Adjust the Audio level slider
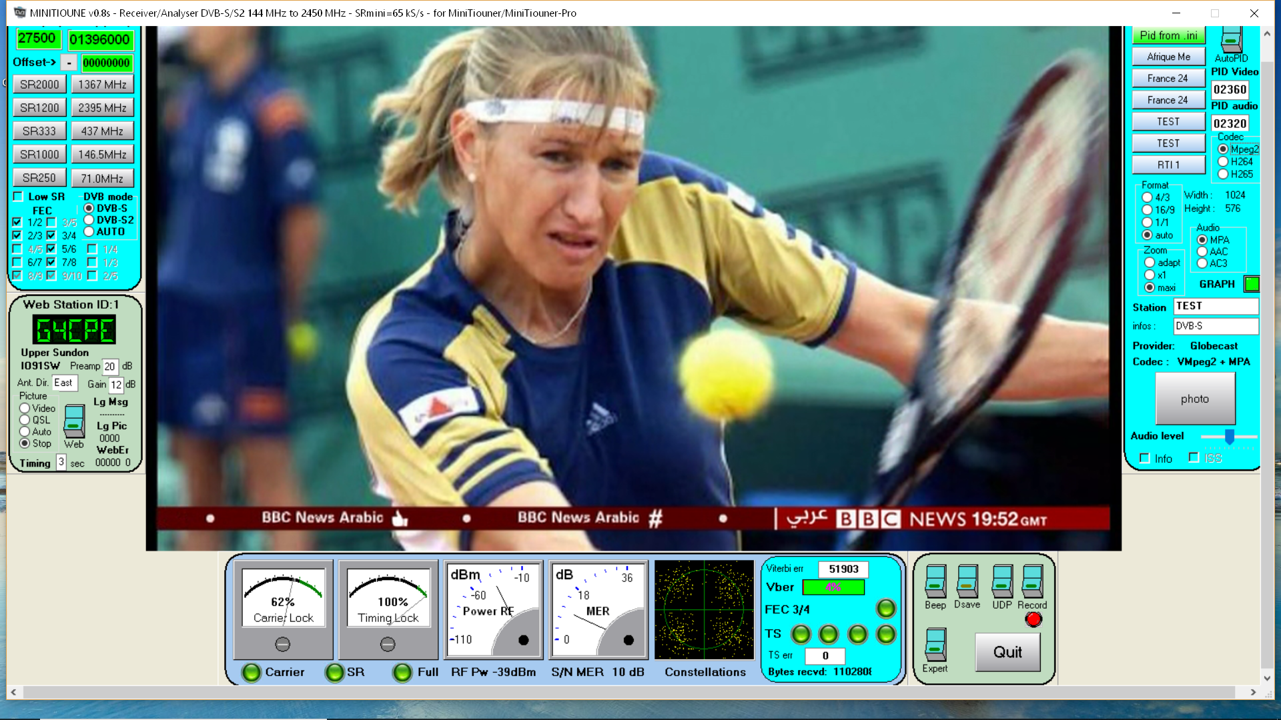 (1229, 437)
